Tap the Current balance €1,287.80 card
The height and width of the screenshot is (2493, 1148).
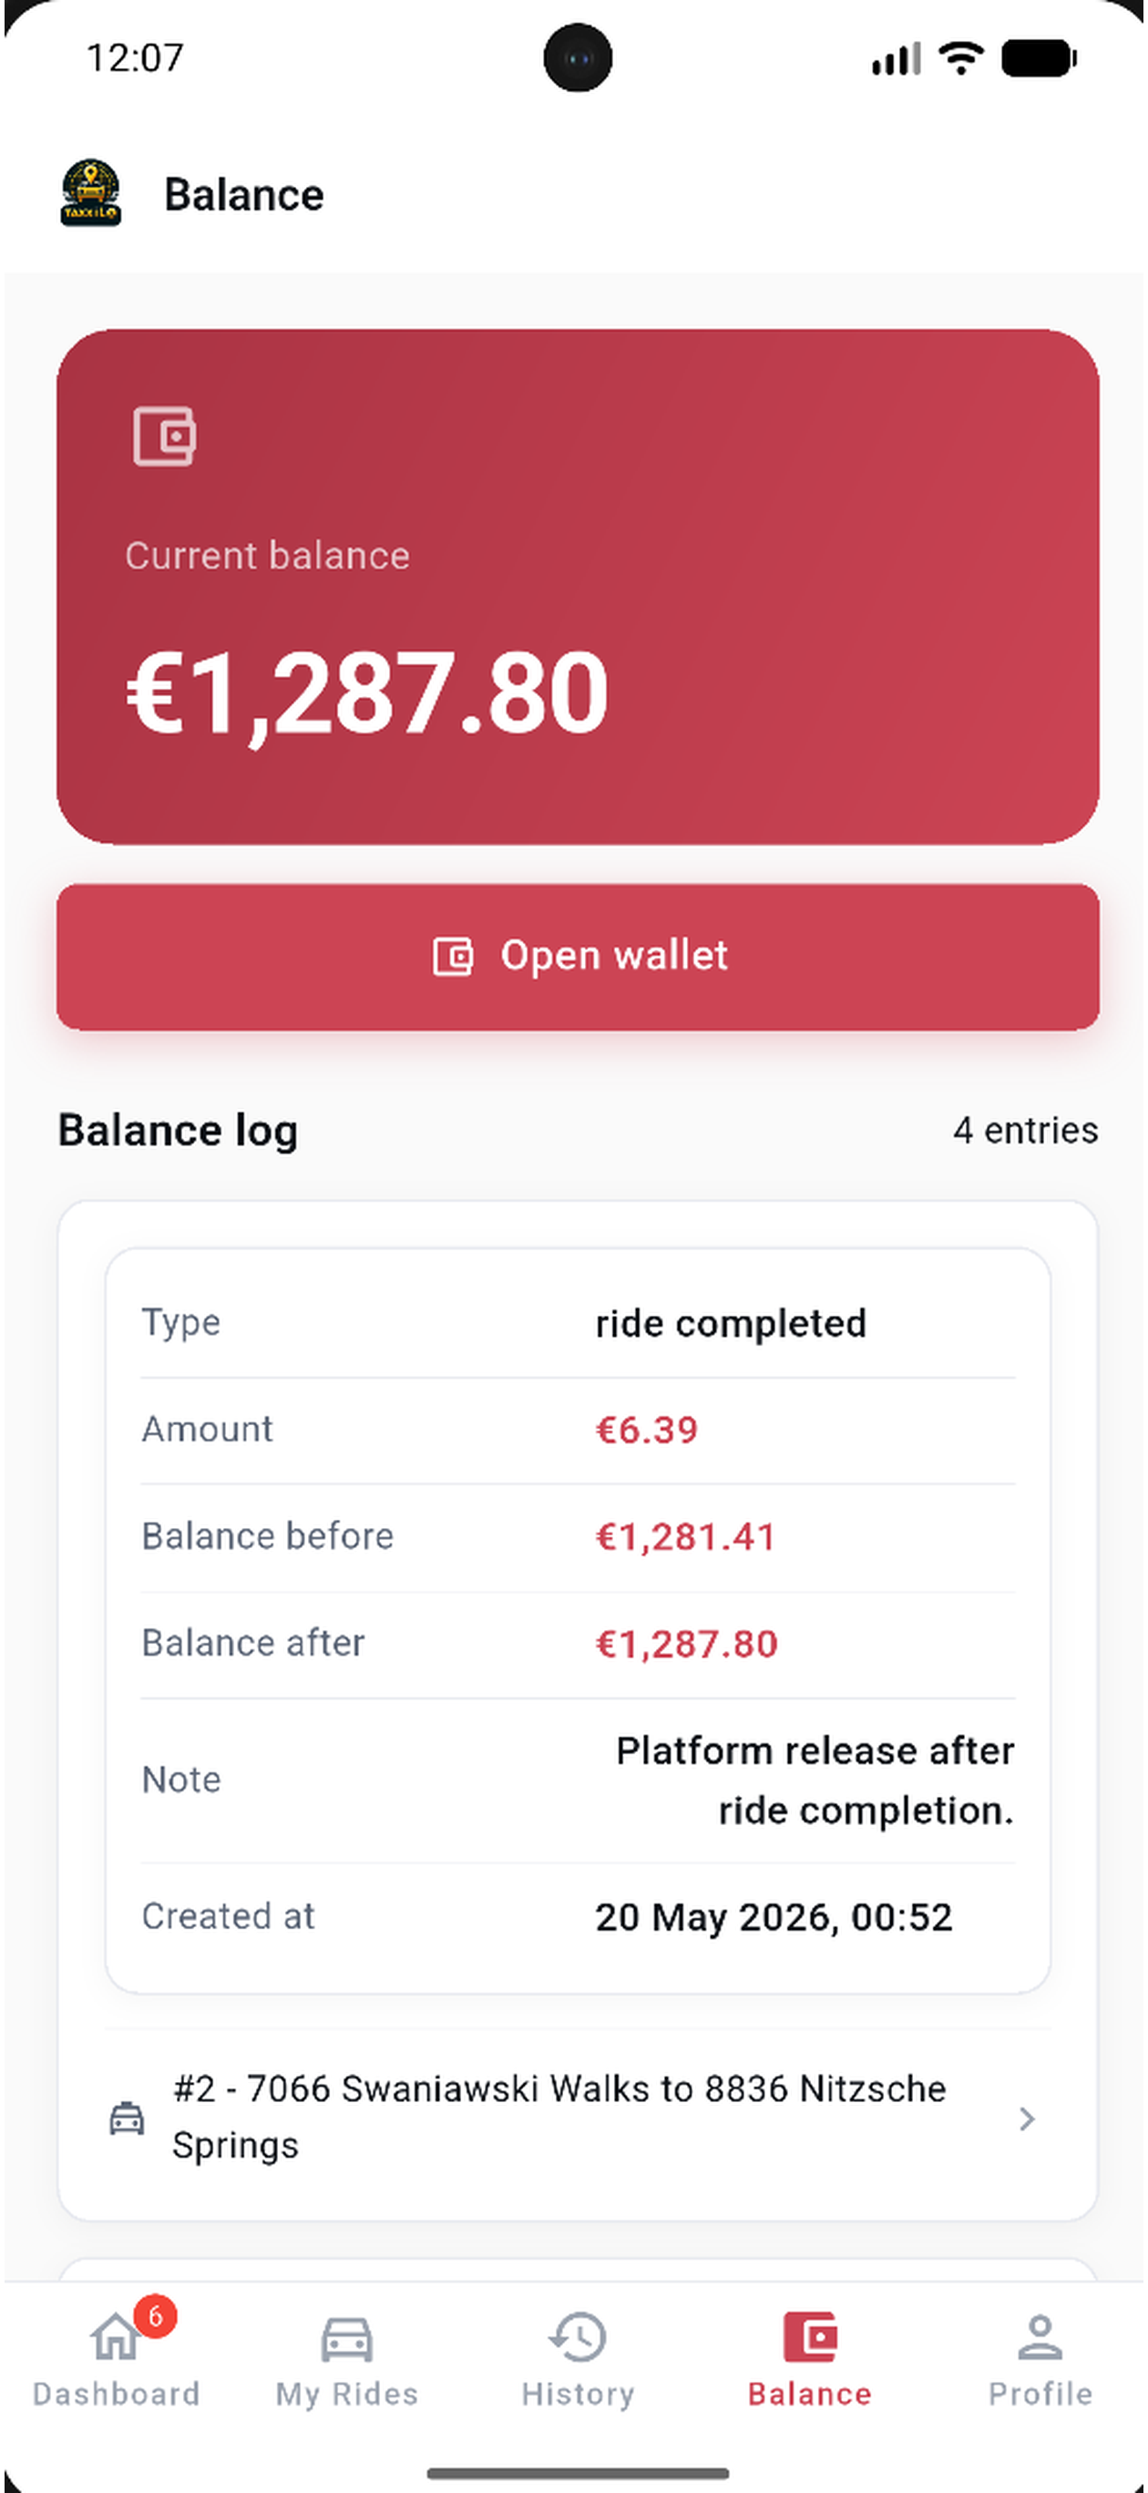[x=578, y=587]
